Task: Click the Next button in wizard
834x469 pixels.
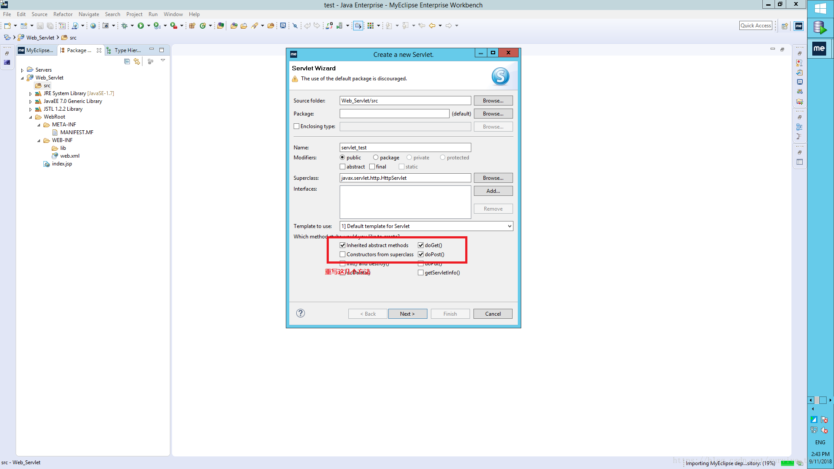Action: point(407,314)
